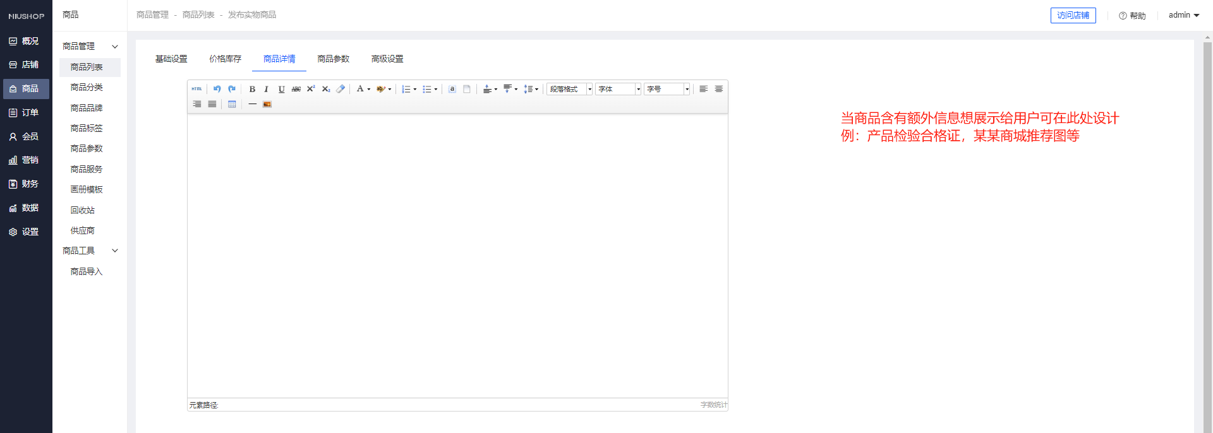Switch to the 价格库存 tab
This screenshot has height=433, width=1213.
coord(226,59)
